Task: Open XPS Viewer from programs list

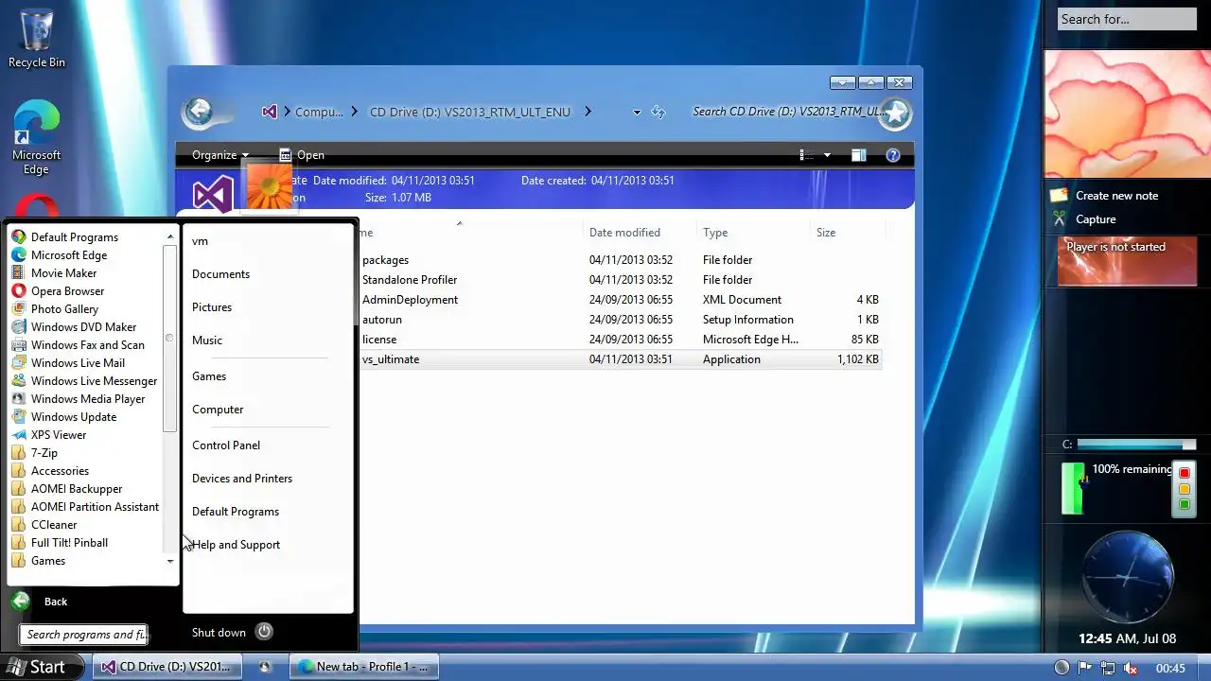Action: coord(58,434)
